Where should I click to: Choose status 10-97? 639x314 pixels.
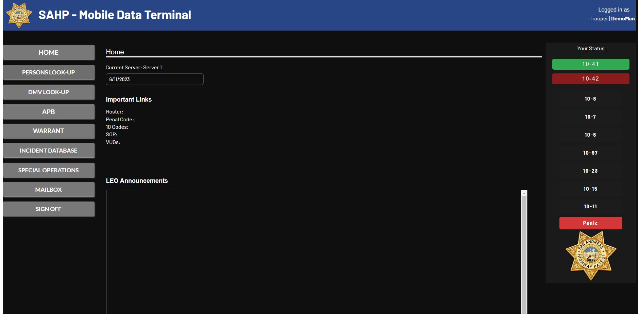591,153
